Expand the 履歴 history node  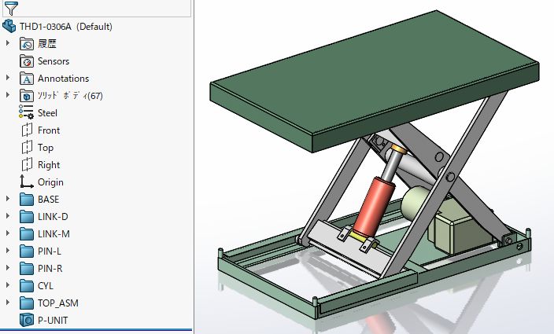pyautogui.click(x=8, y=43)
